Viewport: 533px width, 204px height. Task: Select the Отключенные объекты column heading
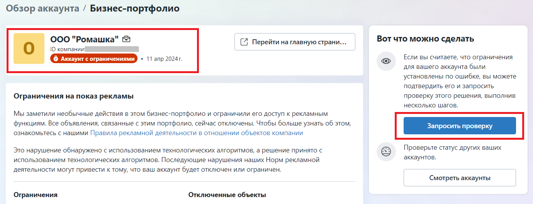tap(227, 195)
